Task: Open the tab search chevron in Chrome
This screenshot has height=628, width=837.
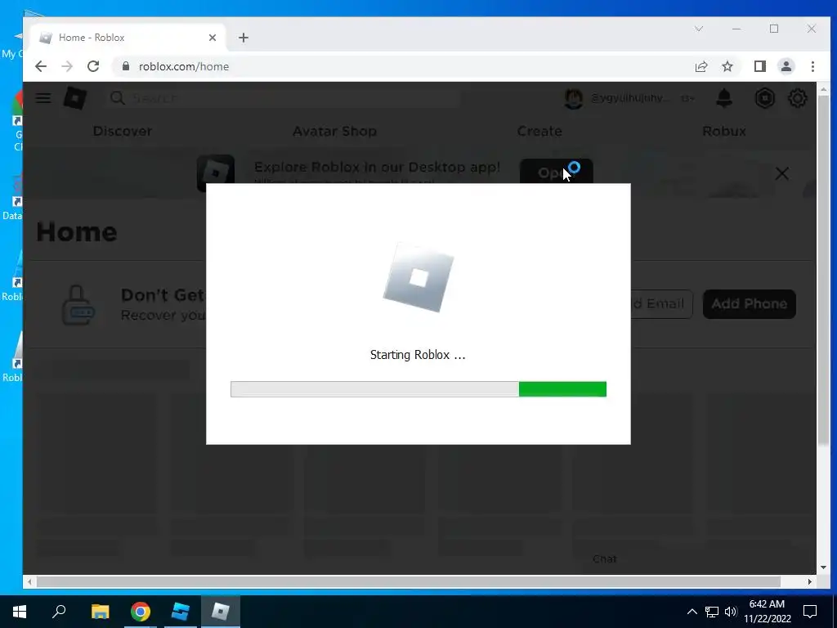Action: [x=698, y=29]
